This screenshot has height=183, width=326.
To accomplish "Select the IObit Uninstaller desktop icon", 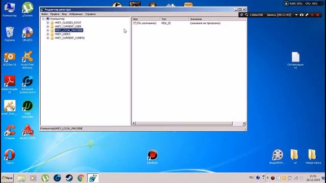I will [28, 109].
